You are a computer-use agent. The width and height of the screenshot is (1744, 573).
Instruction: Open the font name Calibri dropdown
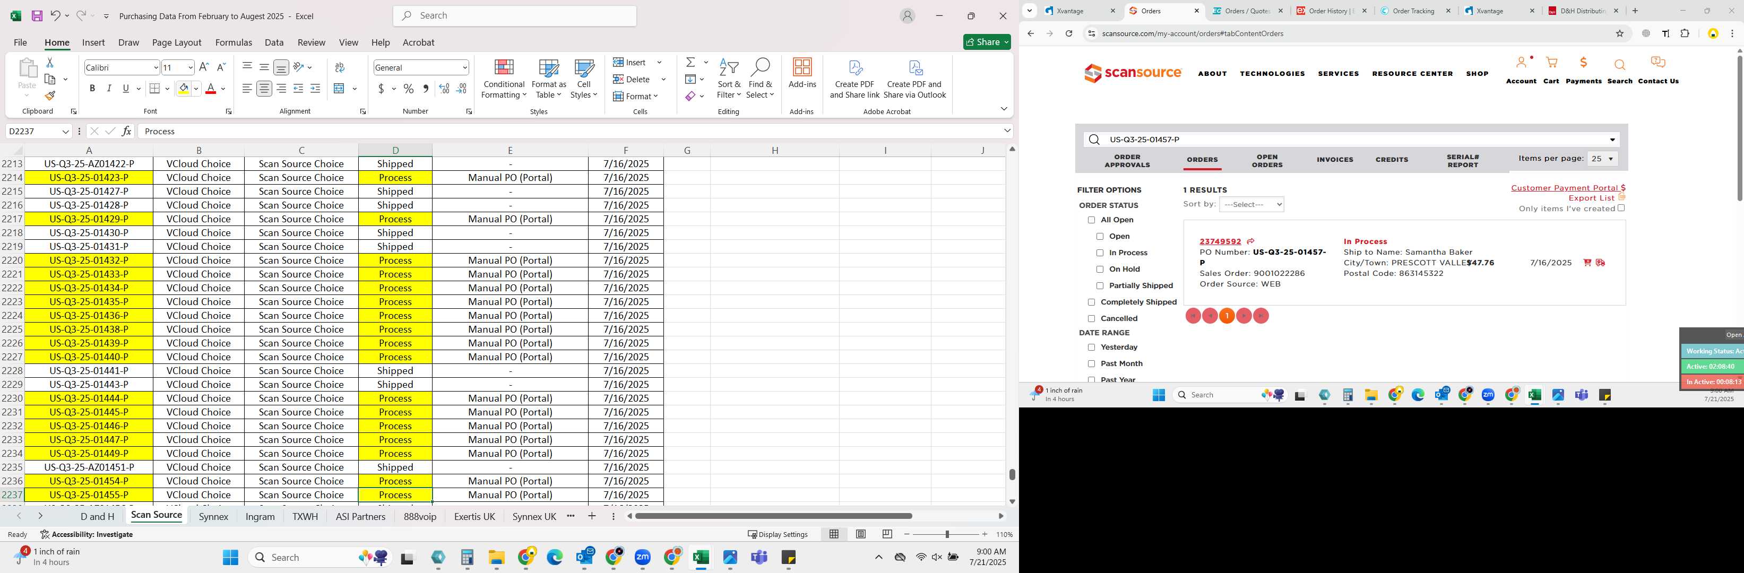pos(156,68)
